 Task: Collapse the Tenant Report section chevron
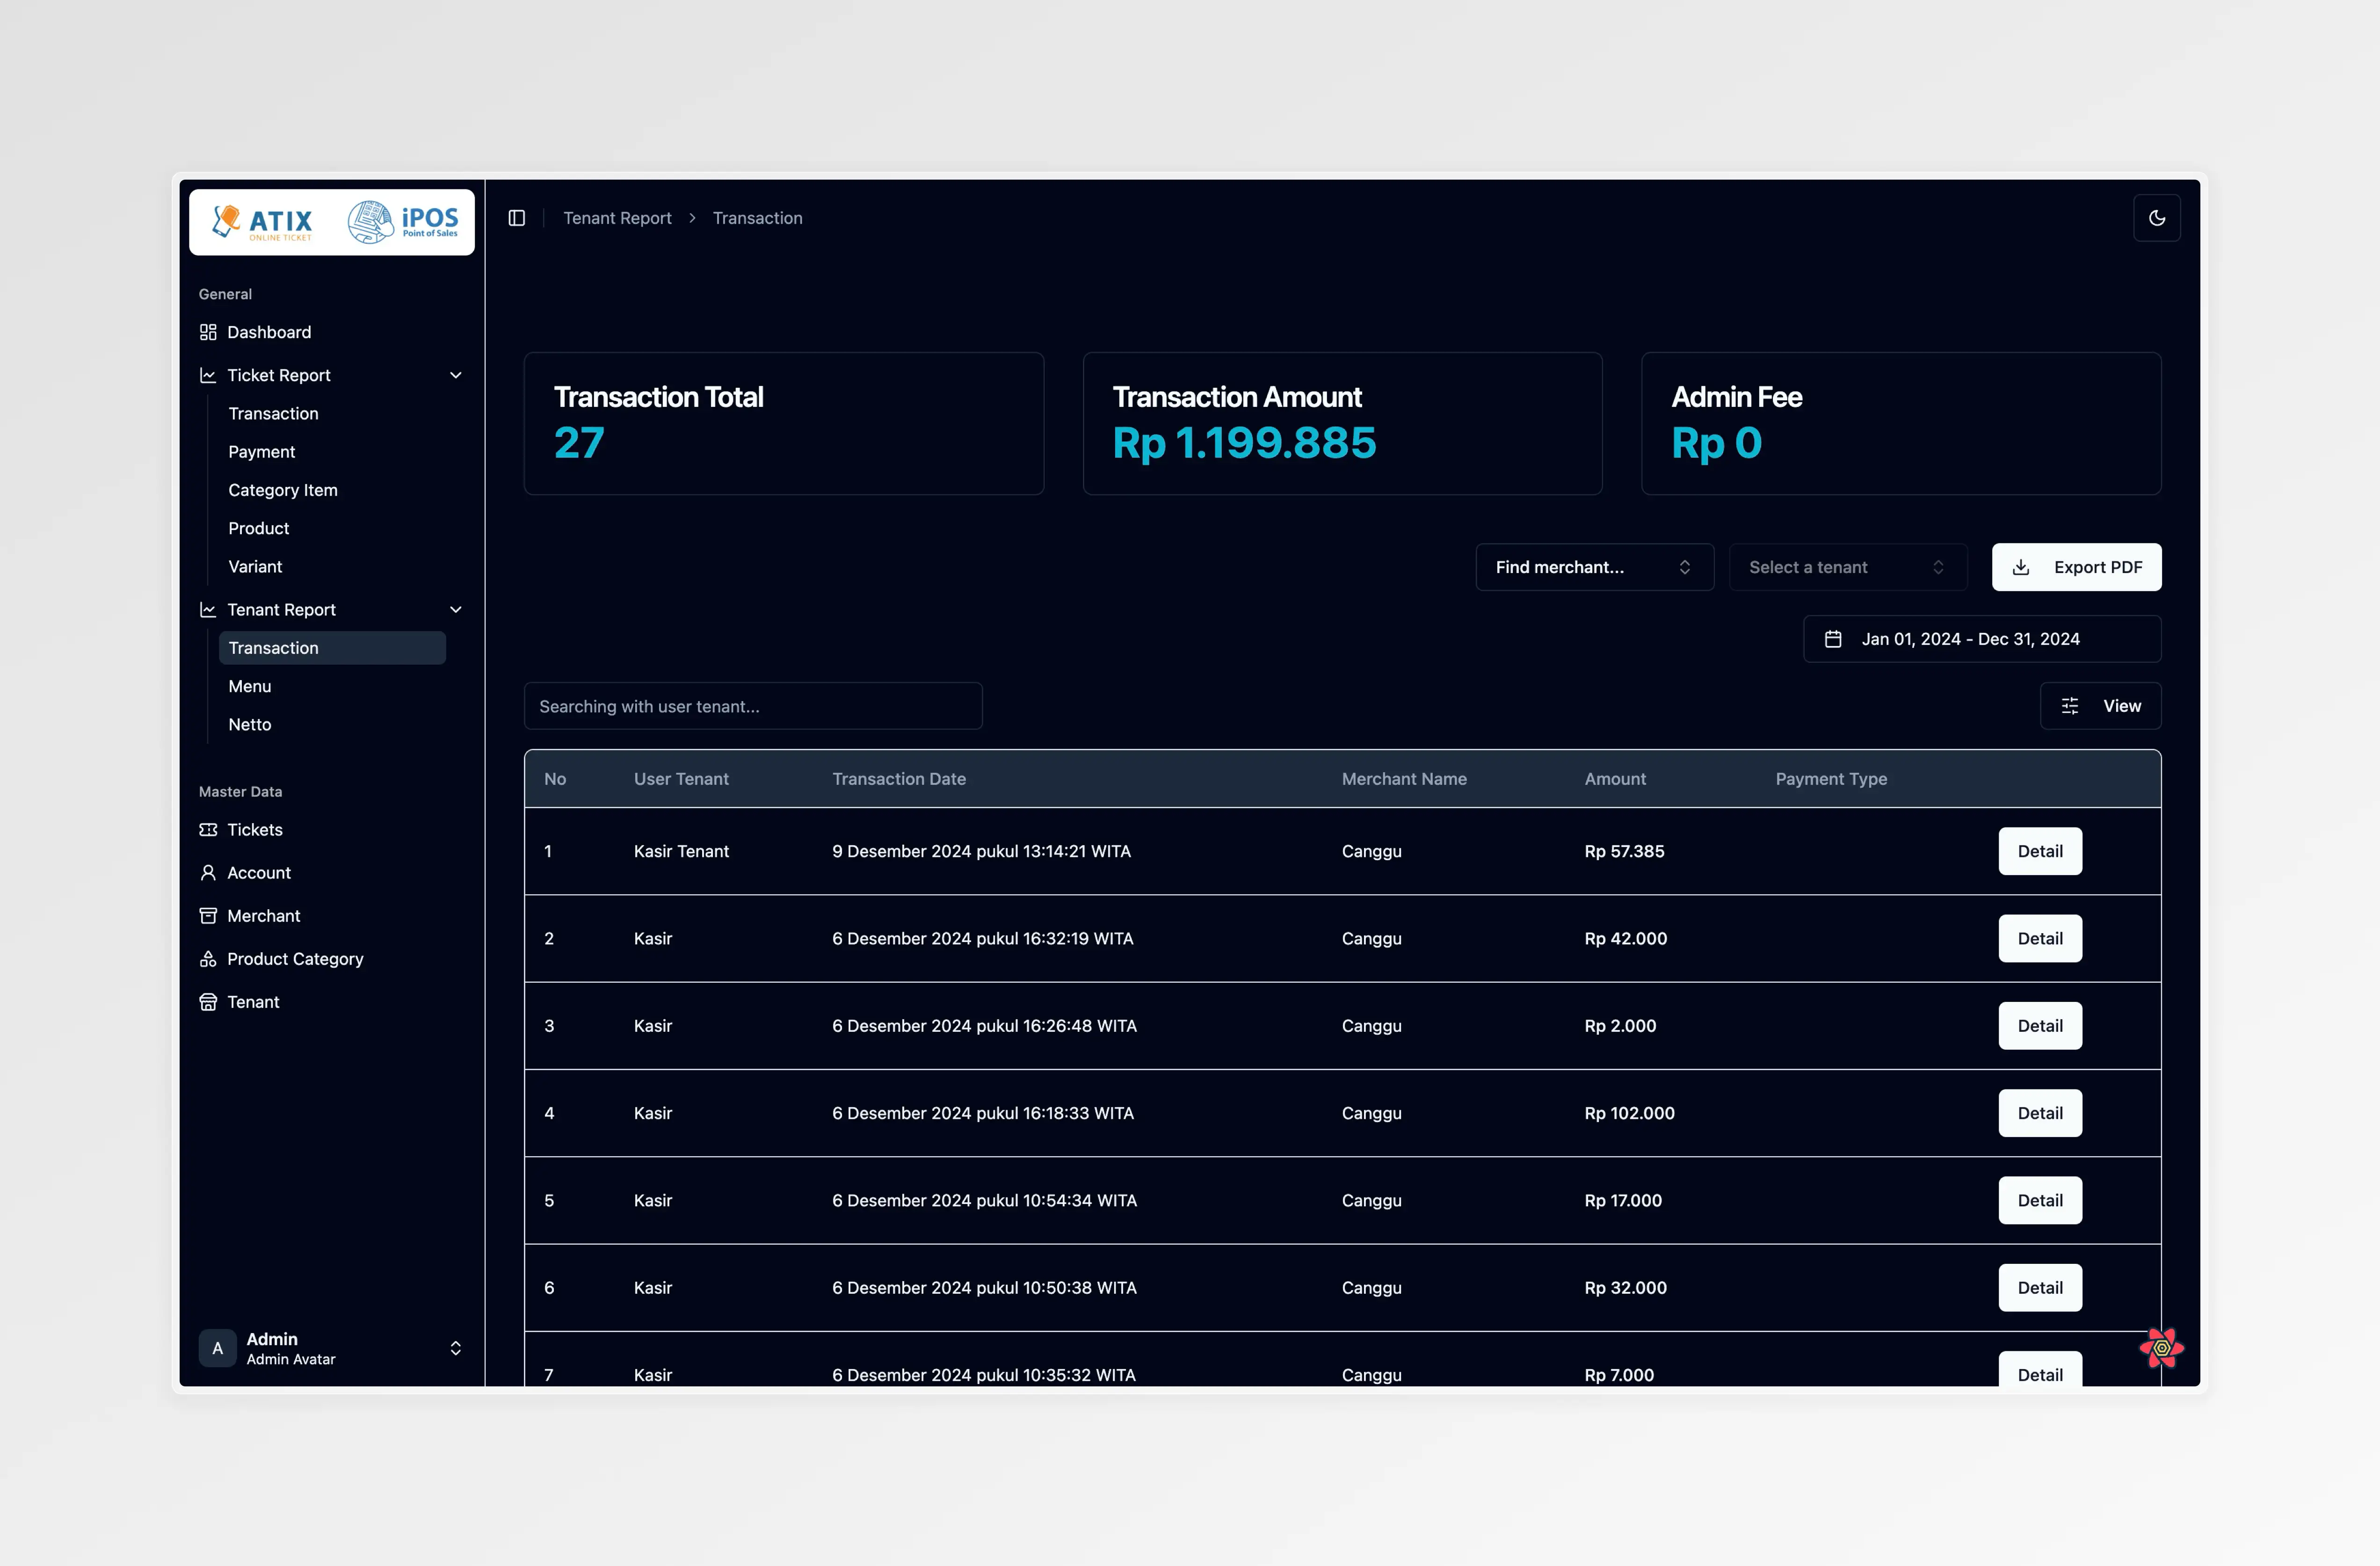point(456,610)
